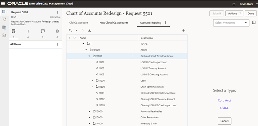Screen dimensions: 258x126
Task: Toggle side-by-side layout icon
Action: pos(254,22)
